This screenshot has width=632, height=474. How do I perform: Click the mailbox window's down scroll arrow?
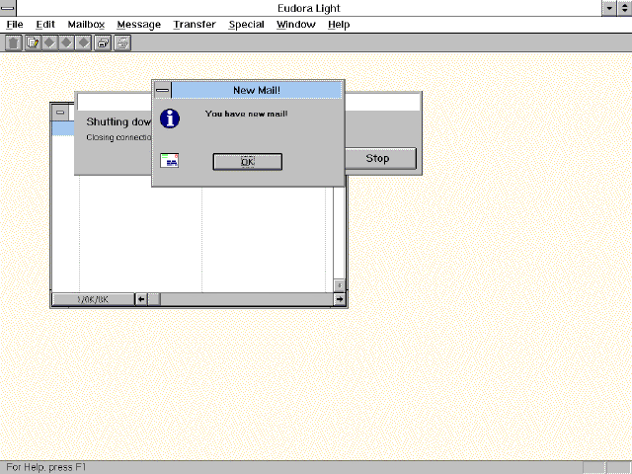tap(340, 285)
